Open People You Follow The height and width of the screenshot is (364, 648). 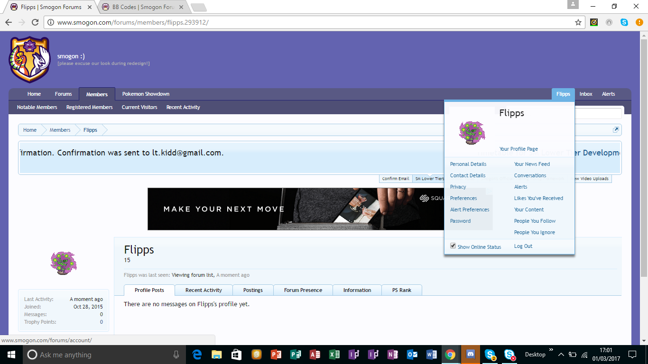point(535,221)
